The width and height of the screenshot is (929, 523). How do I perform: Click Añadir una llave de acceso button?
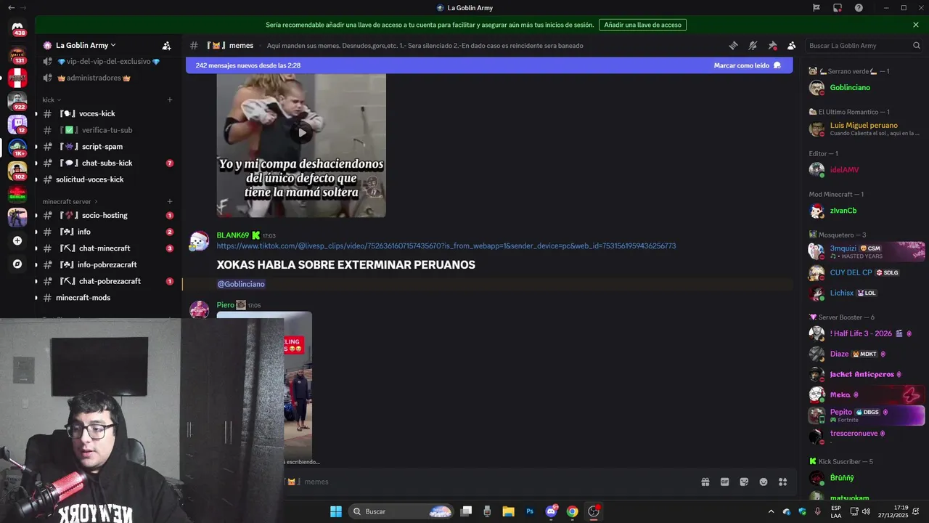click(642, 25)
